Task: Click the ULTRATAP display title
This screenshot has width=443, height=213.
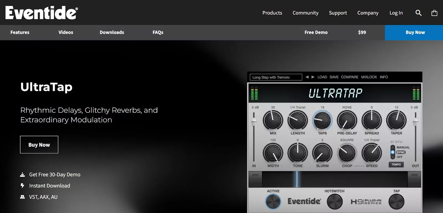Action: pyautogui.click(x=335, y=93)
